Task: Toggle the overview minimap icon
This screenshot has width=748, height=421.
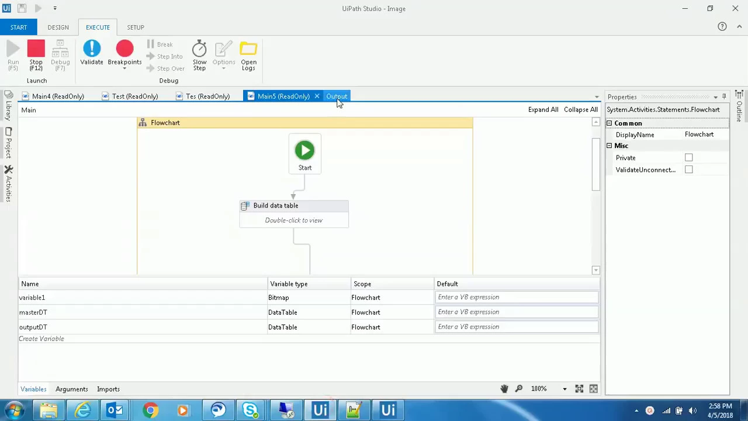Action: pyautogui.click(x=593, y=389)
